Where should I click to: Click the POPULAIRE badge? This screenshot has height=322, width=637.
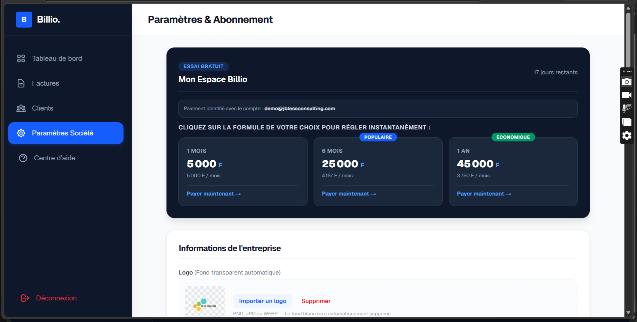pos(378,137)
